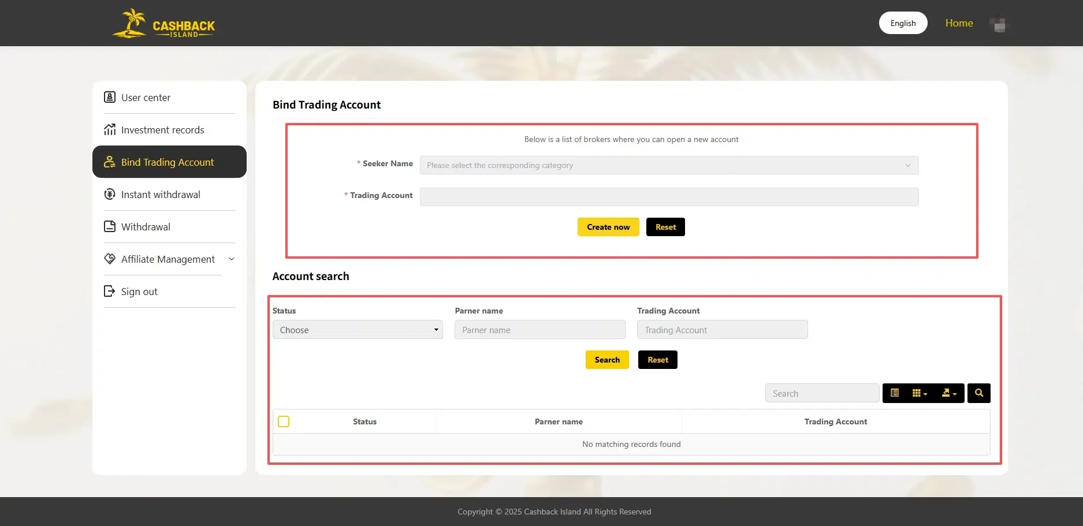Open Withdrawal via its document icon
Screen dimensions: 1083x526
[x=110, y=226]
